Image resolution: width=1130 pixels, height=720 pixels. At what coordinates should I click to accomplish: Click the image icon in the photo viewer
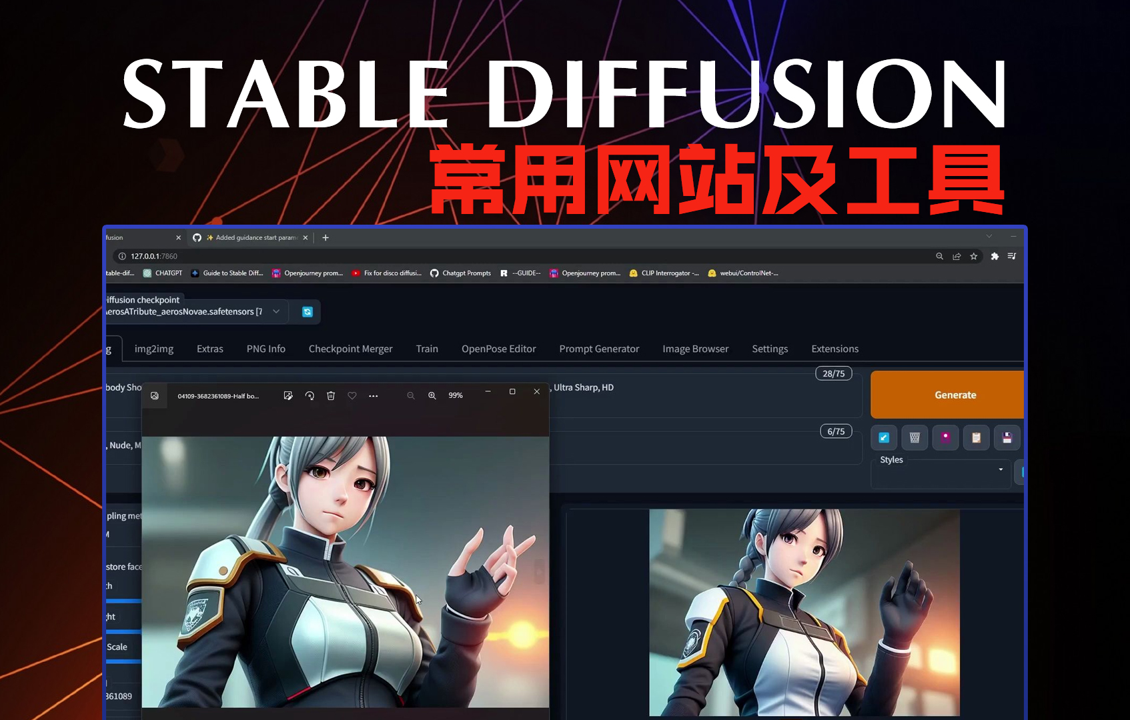[x=155, y=395]
